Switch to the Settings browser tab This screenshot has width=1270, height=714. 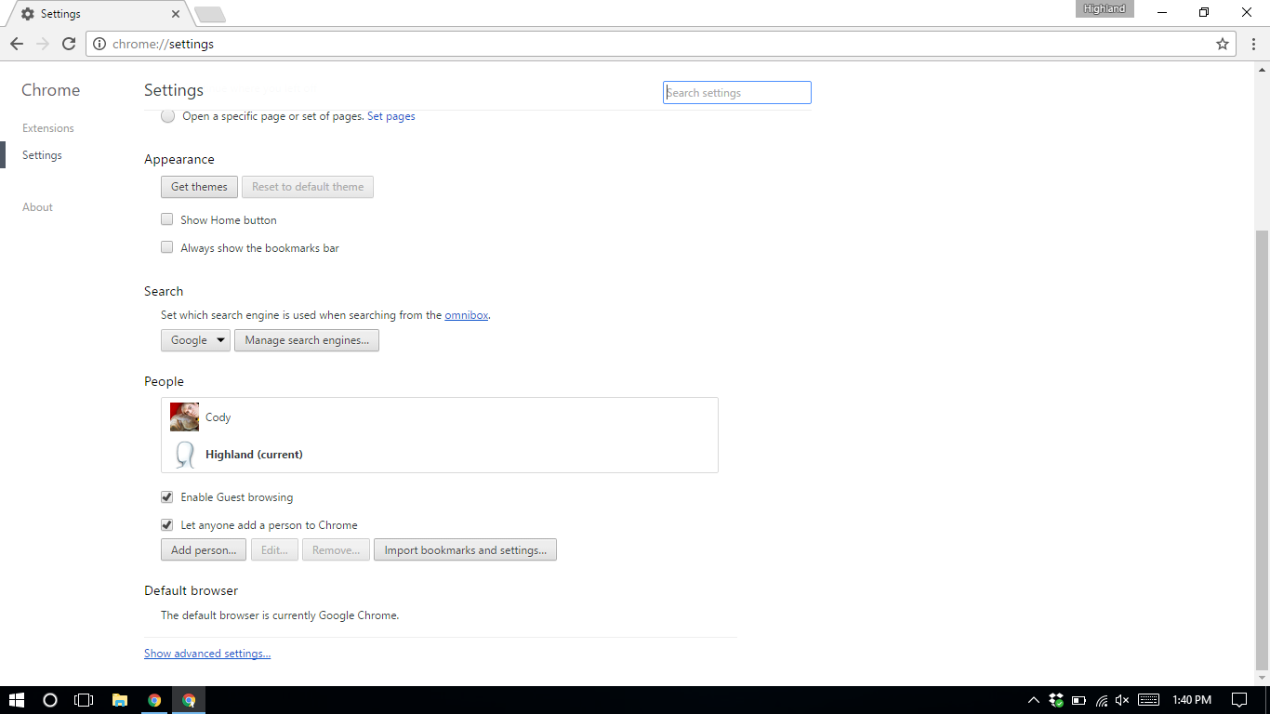[98, 14]
